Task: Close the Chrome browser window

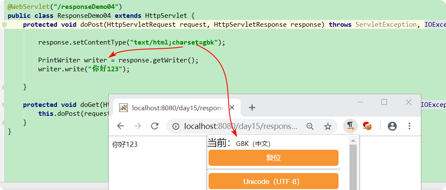Action: 409,102
